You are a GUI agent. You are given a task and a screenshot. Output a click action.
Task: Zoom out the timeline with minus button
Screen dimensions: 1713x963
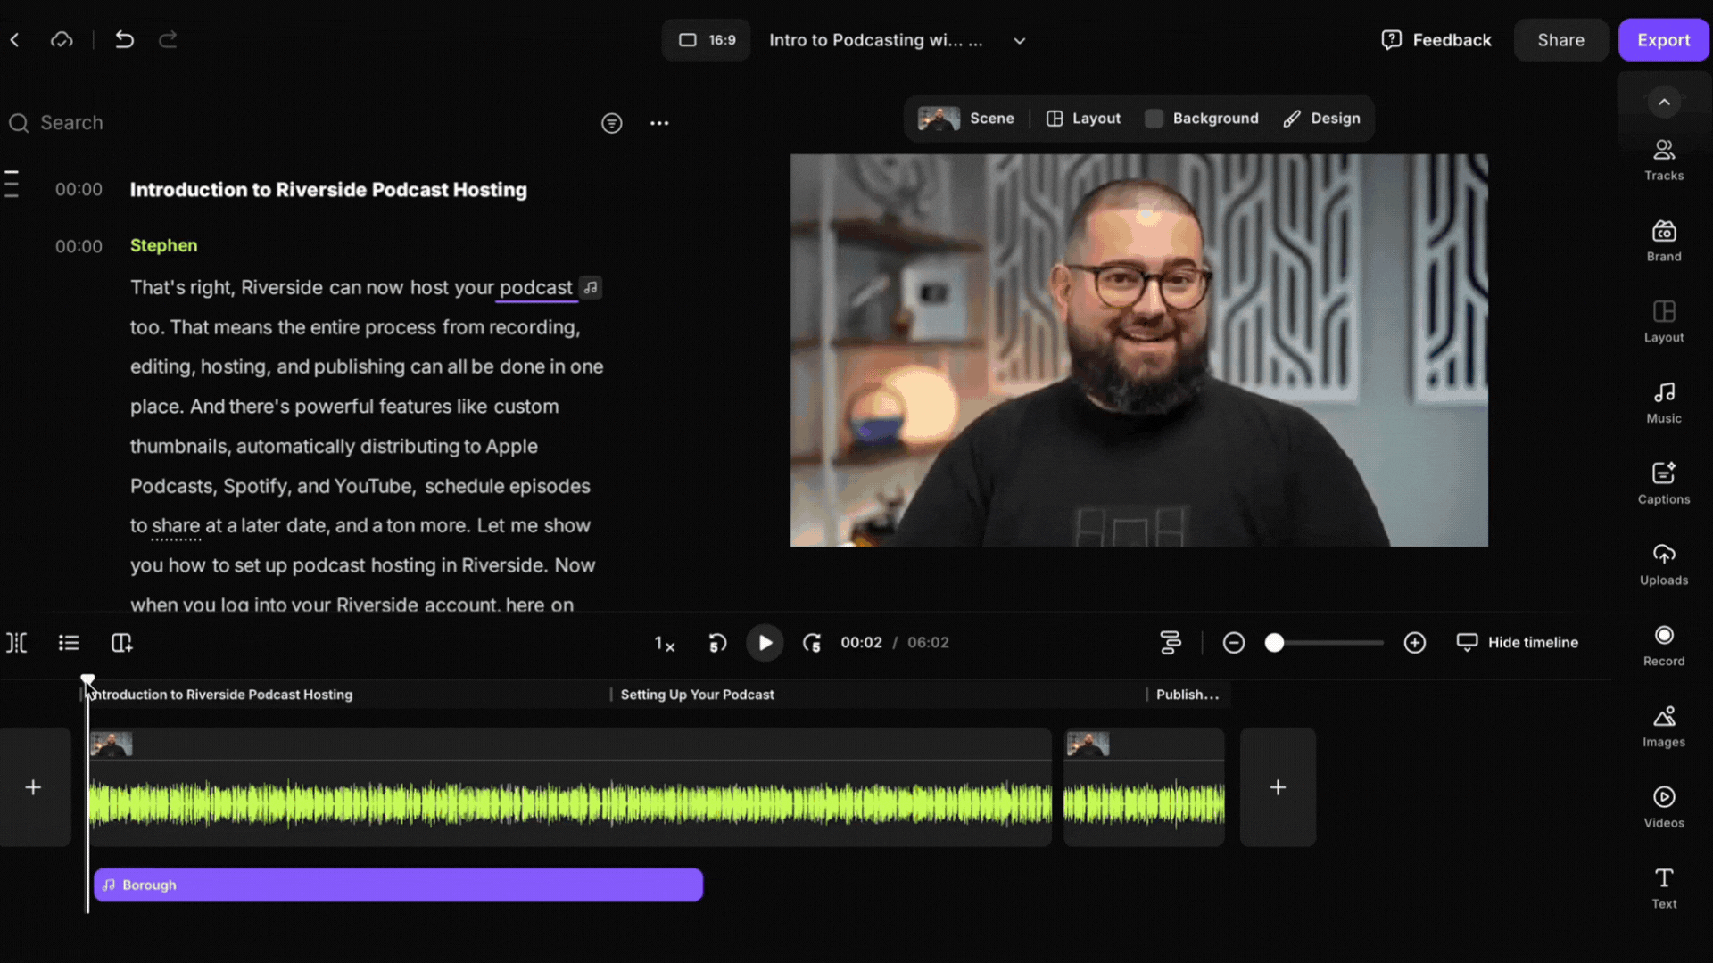1234,643
